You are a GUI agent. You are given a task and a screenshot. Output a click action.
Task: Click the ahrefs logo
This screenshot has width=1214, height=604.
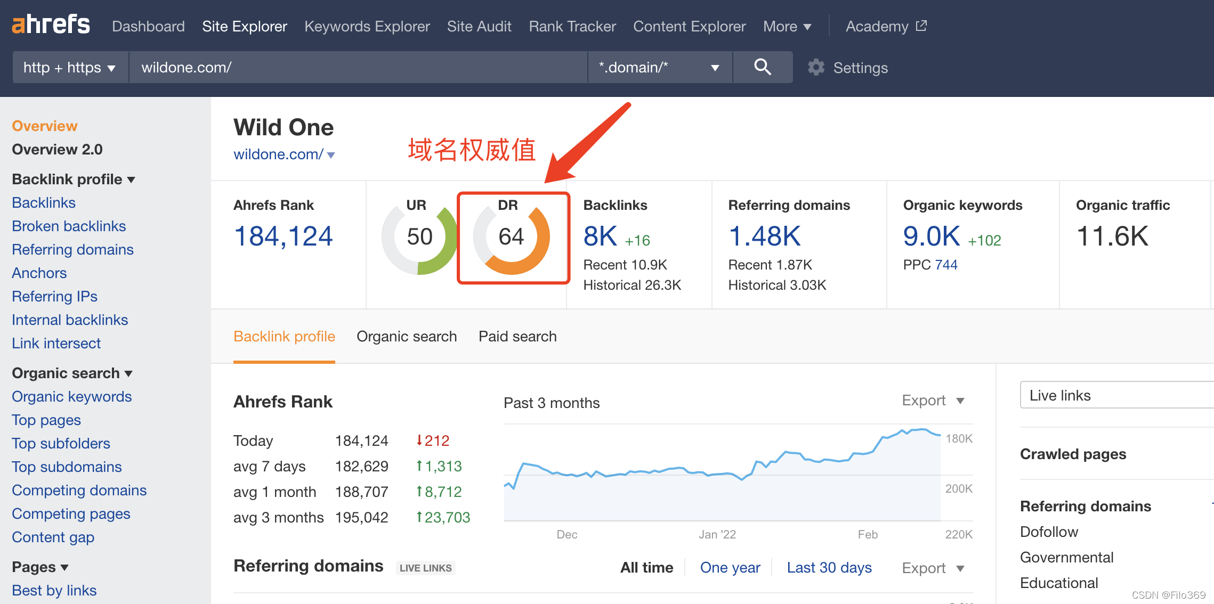point(51,25)
